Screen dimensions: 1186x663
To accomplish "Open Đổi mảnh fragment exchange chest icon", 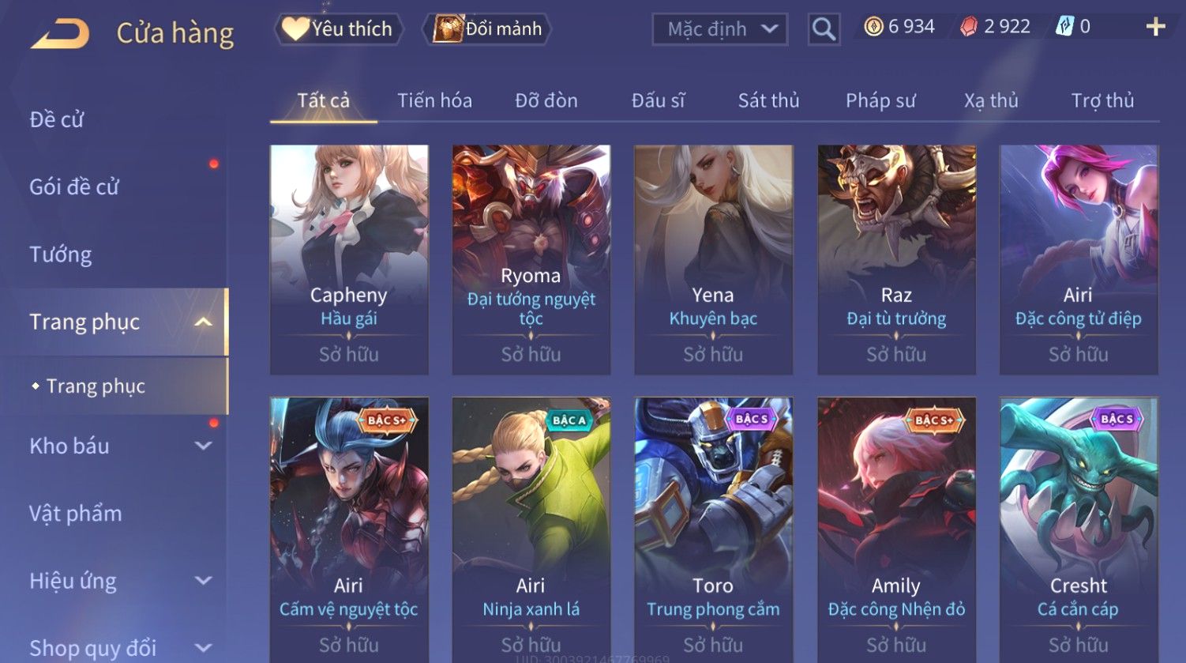I will click(x=447, y=28).
